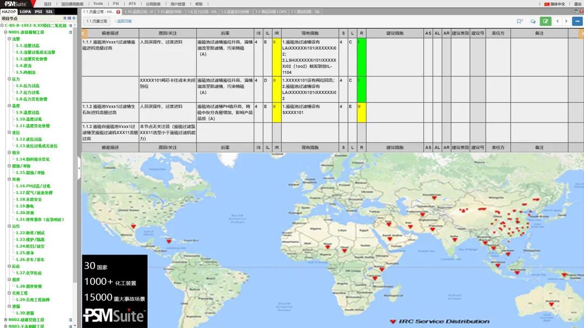This screenshot has height=328, width=584.
Task: Open the comments speech-bubble icon
Action: pos(533,21)
